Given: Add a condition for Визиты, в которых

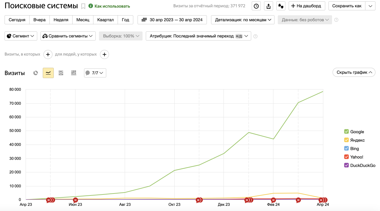Looking at the screenshot, I should click(48, 54).
